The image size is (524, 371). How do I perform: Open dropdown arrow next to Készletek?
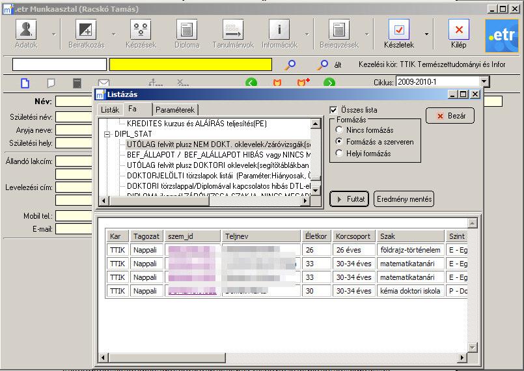426,34
